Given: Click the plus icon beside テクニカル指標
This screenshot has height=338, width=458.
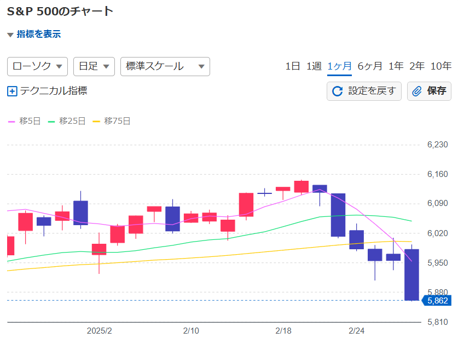Looking at the screenshot, I should coord(12,91).
